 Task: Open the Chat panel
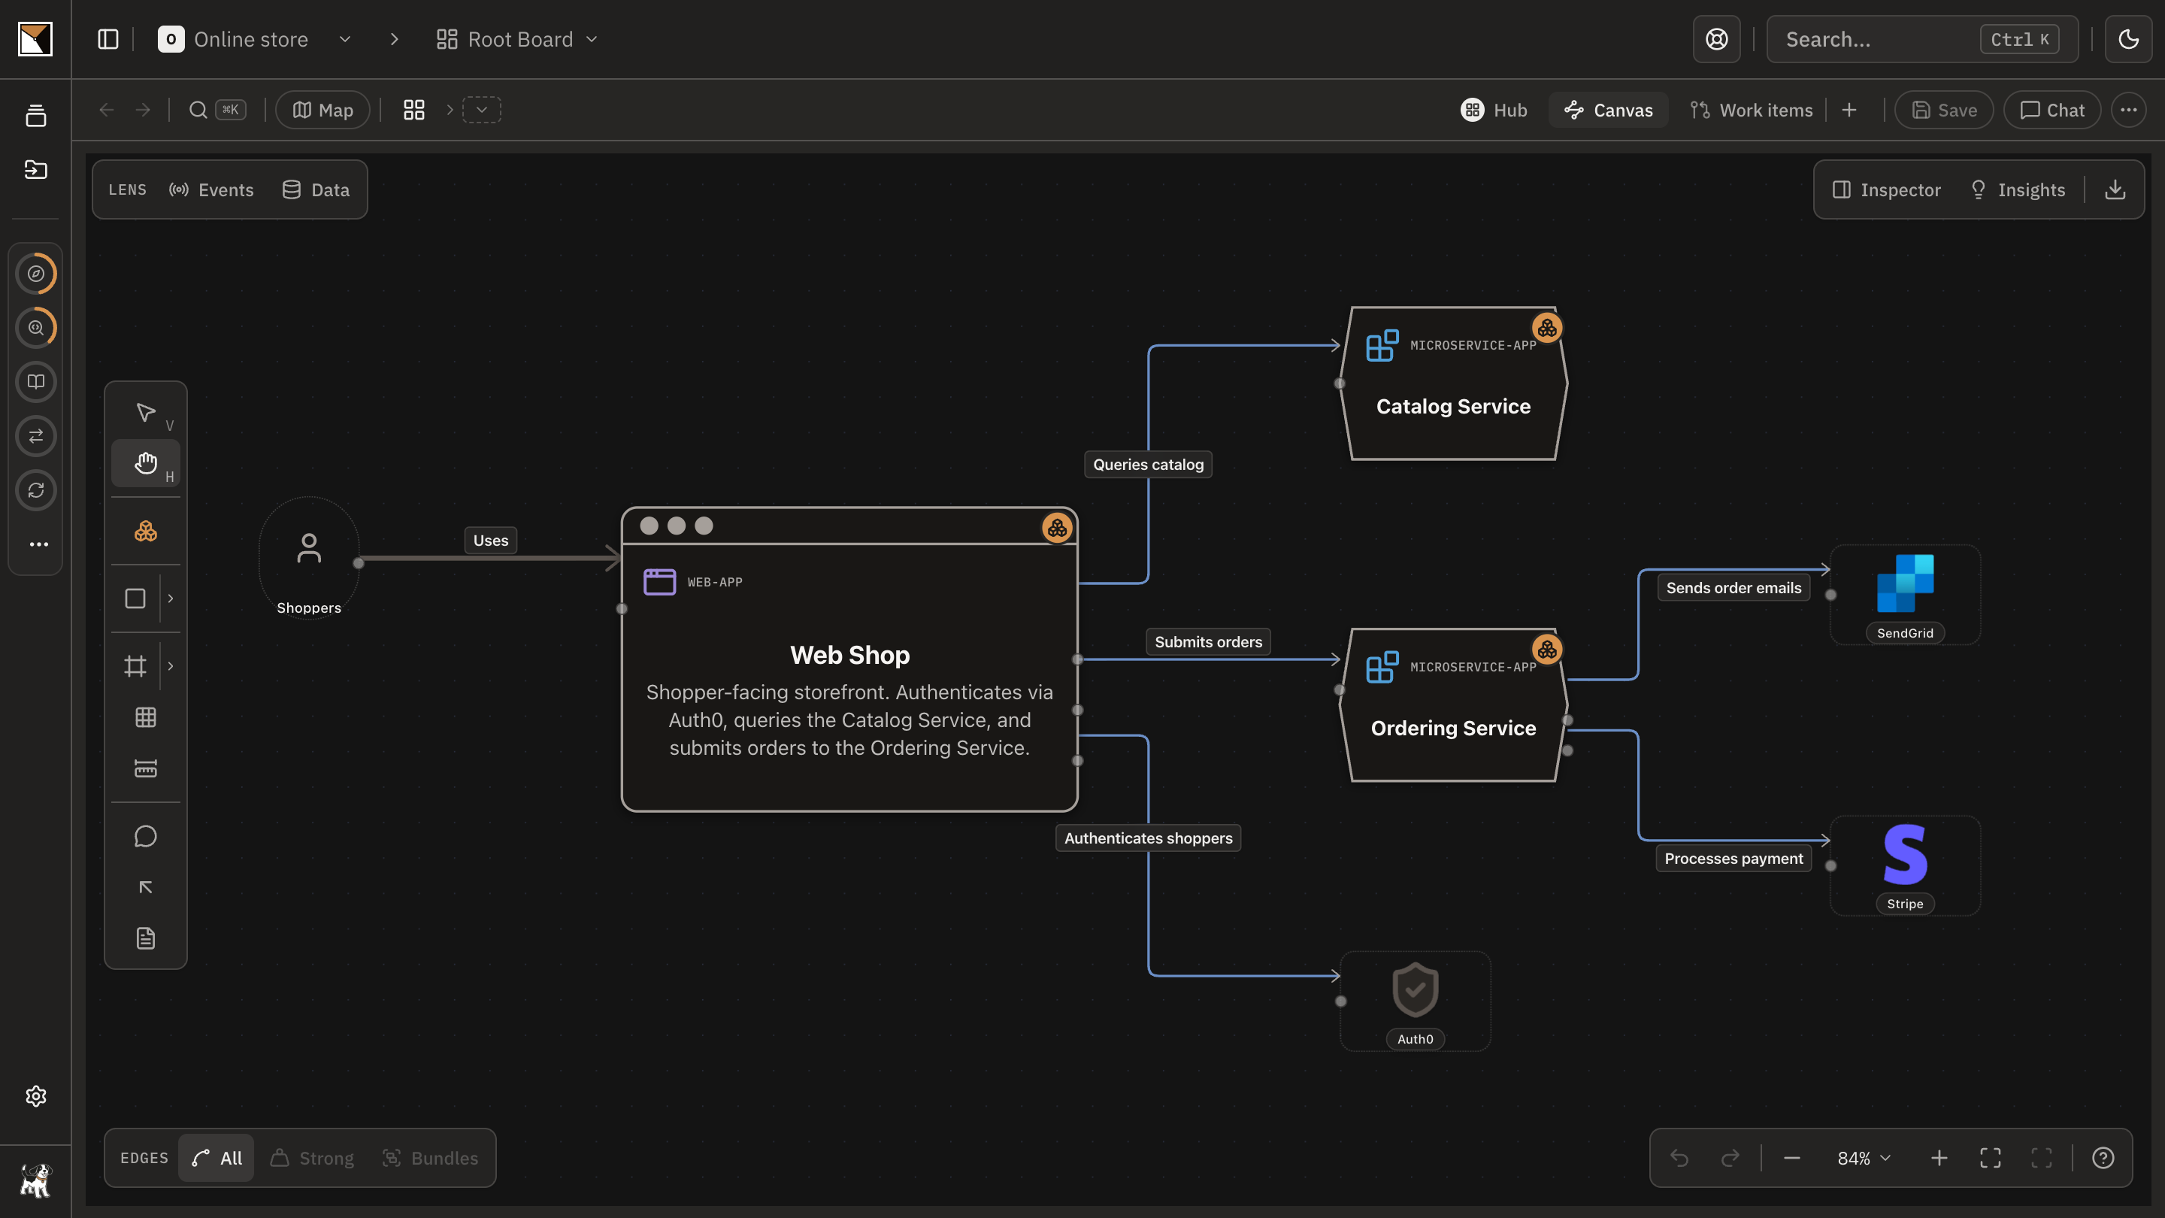click(x=2052, y=110)
